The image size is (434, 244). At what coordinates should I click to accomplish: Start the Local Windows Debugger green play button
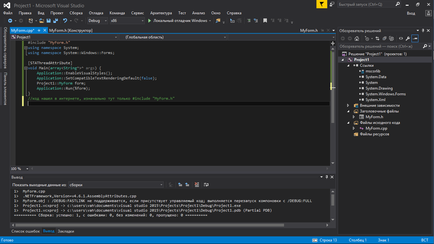[150, 21]
